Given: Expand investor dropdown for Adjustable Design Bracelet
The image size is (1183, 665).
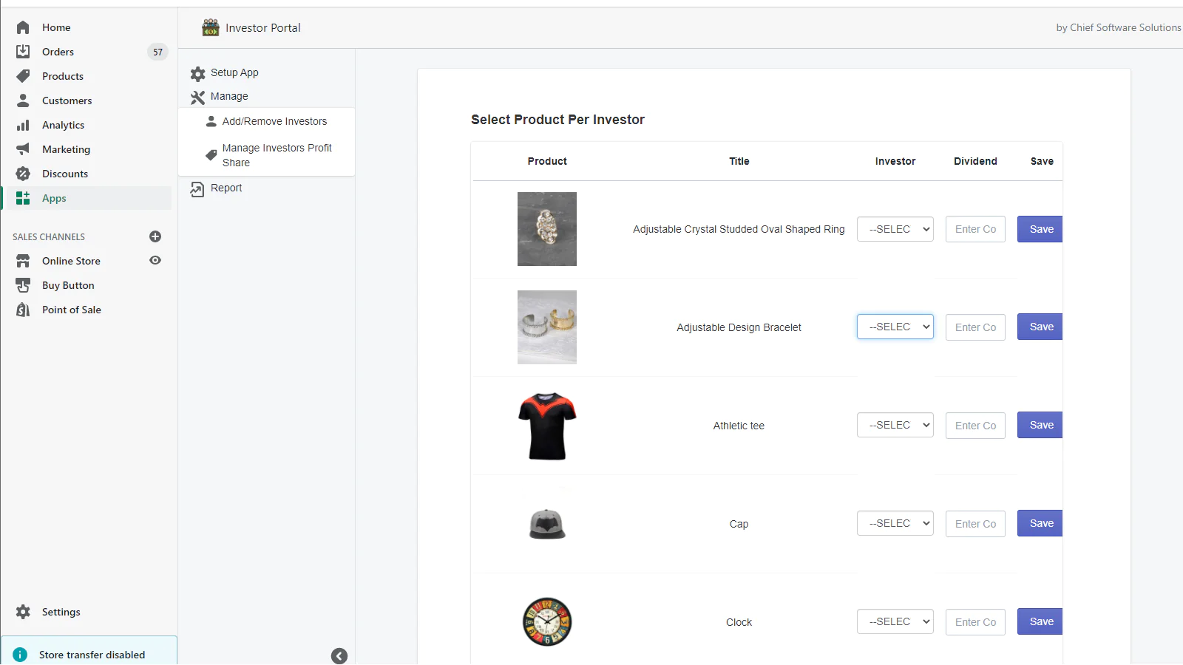Looking at the screenshot, I should 895,327.
